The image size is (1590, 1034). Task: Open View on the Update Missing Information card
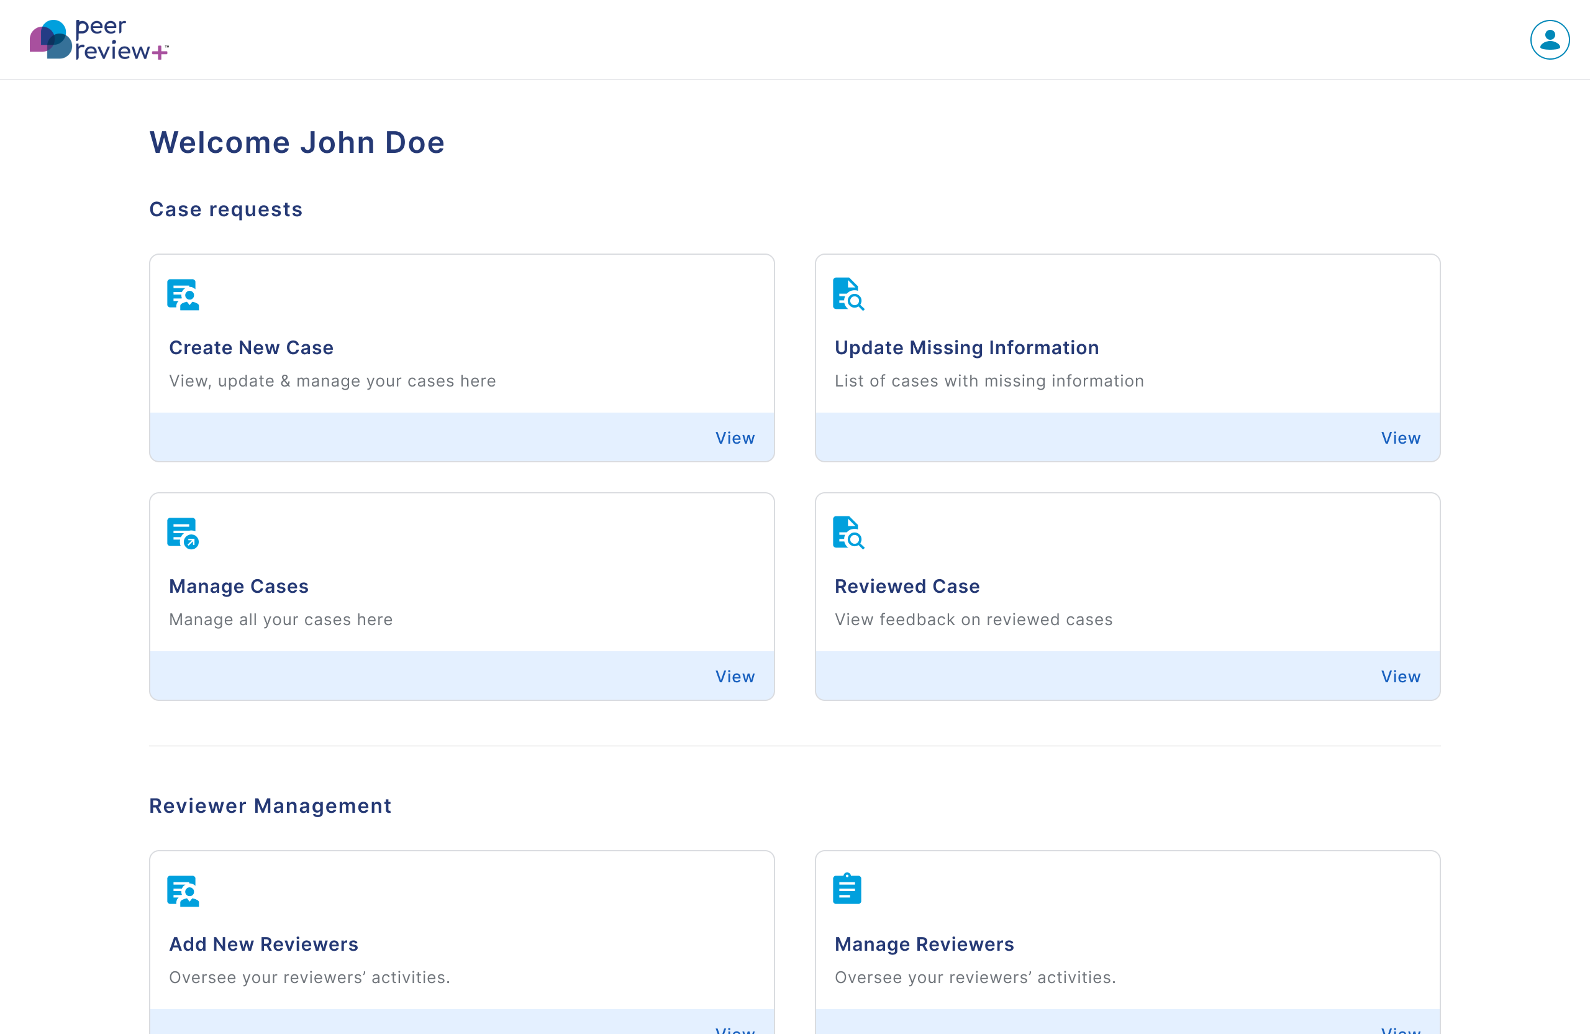(1401, 438)
